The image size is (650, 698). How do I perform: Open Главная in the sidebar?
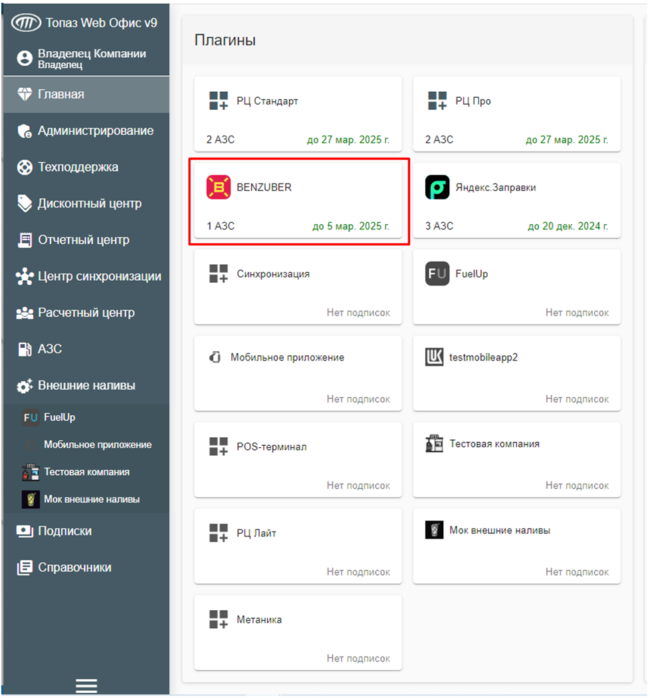pos(86,94)
